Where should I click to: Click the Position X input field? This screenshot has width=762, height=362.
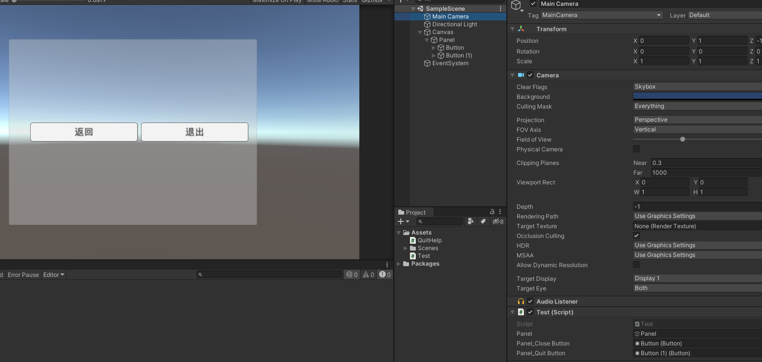pyautogui.click(x=664, y=41)
